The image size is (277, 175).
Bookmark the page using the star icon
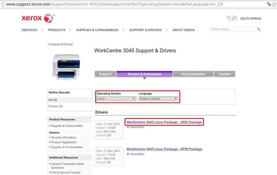pyautogui.click(x=274, y=4)
